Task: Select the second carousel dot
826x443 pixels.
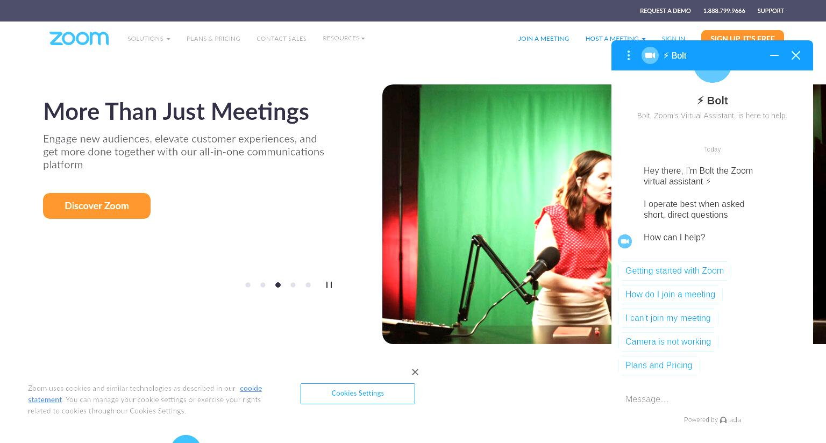Action: point(263,285)
